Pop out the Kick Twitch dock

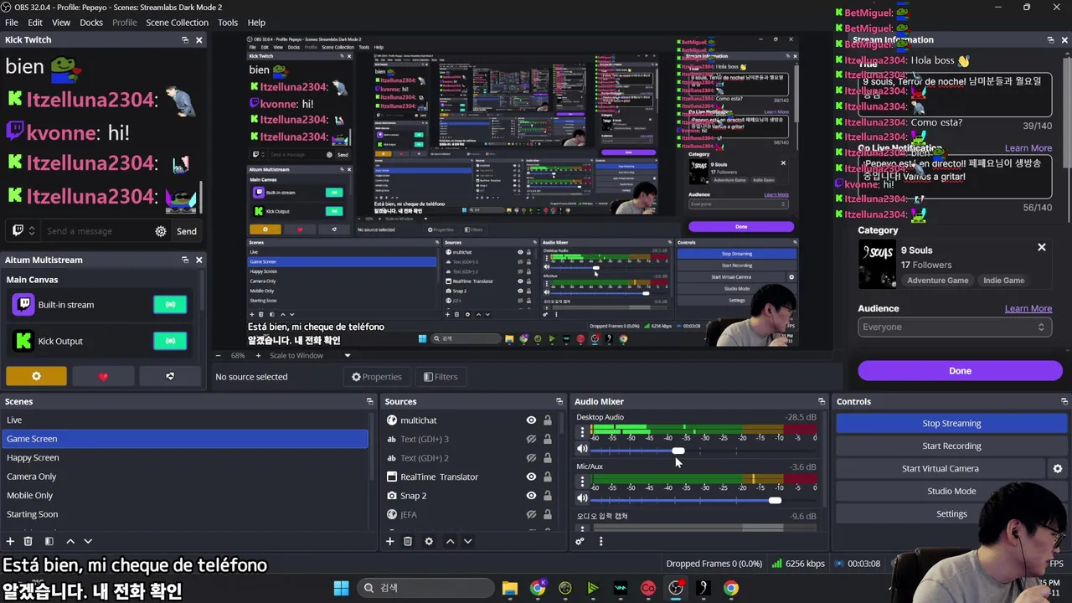tap(185, 40)
